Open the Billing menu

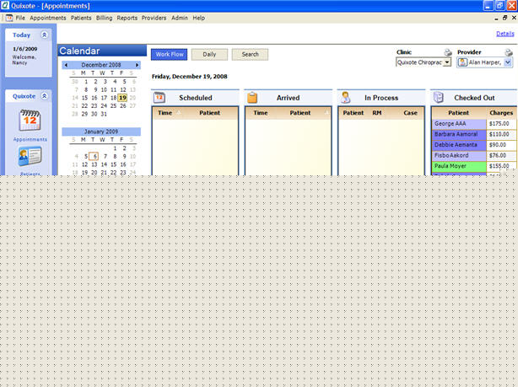104,18
